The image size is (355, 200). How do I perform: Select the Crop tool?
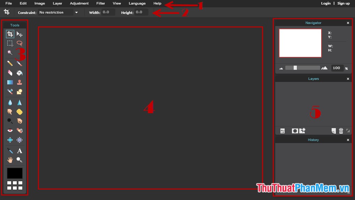(x=10, y=34)
